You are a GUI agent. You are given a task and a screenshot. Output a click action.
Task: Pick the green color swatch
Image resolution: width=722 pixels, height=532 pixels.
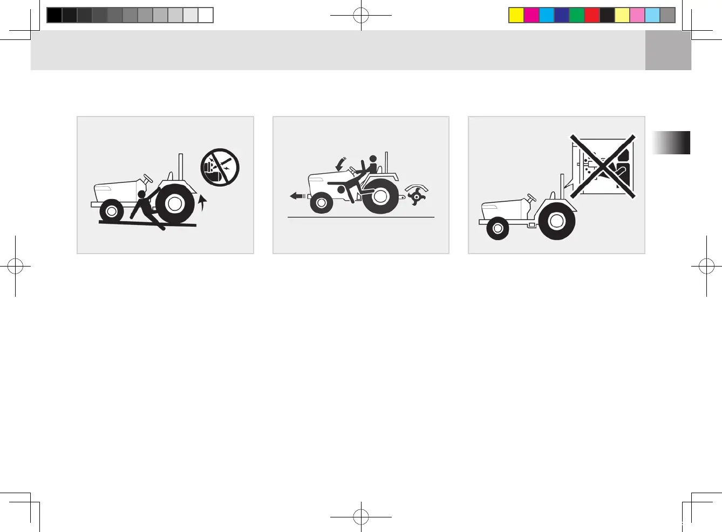577,15
